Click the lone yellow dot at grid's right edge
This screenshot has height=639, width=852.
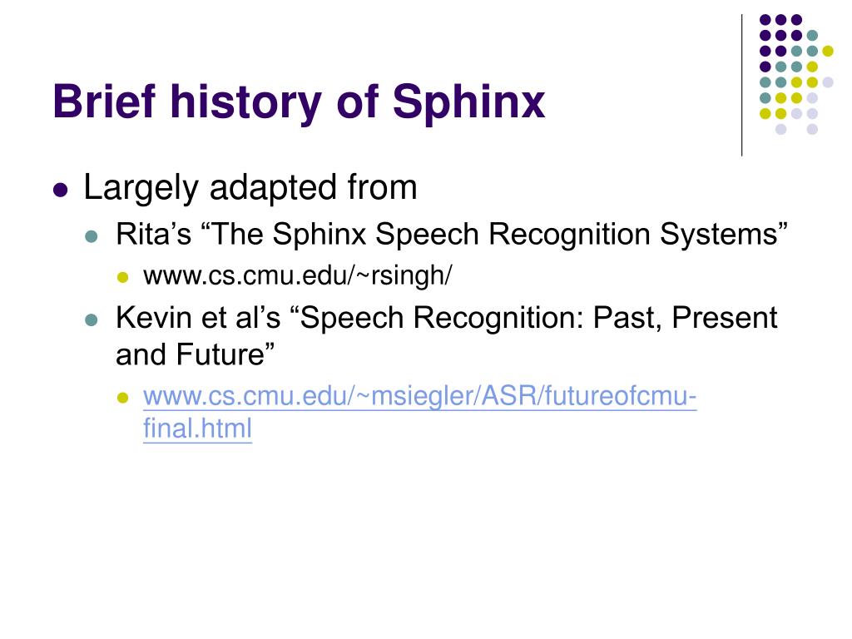tap(828, 51)
